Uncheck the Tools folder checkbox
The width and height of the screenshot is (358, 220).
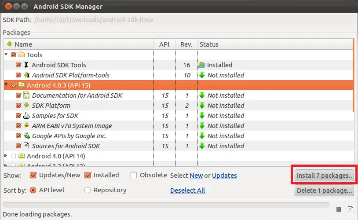click(14, 55)
